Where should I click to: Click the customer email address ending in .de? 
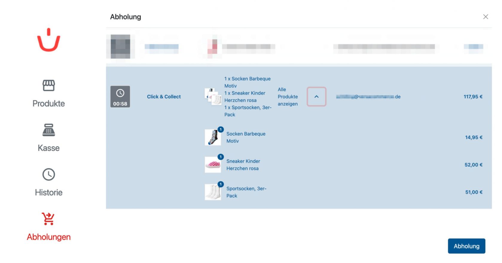click(368, 97)
